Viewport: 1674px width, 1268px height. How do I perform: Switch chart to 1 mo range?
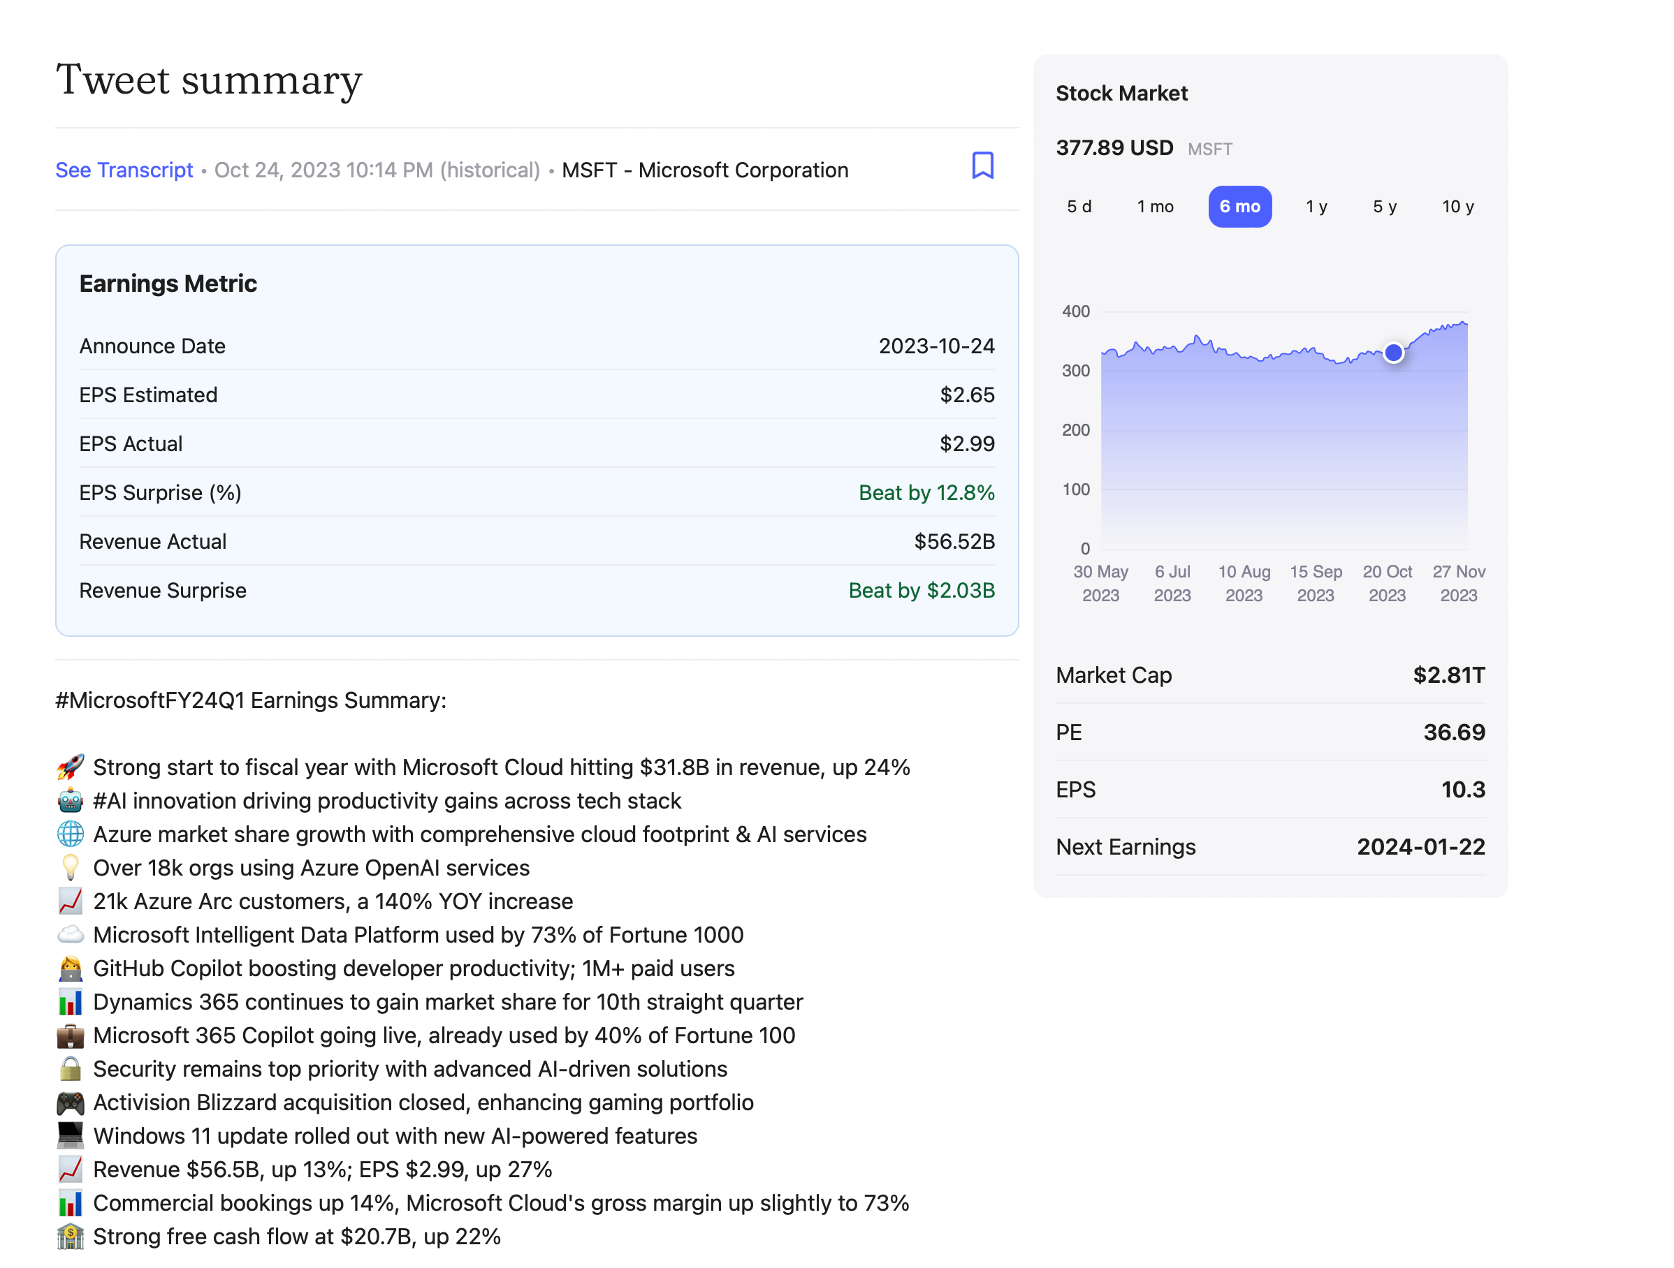click(1155, 207)
